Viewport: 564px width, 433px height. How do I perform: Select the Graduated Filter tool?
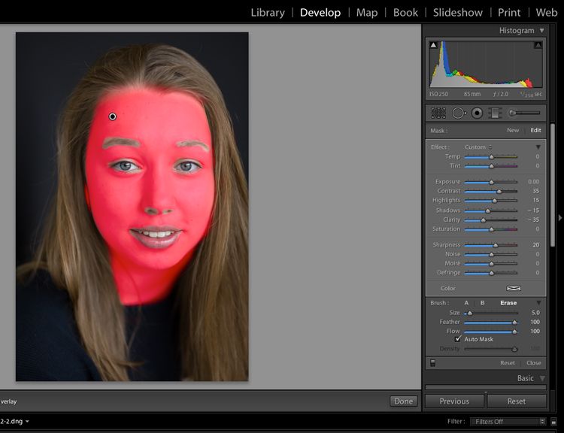point(495,113)
